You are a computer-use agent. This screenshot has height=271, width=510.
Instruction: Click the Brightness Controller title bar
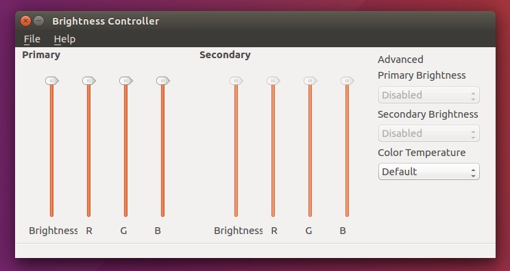(x=255, y=21)
